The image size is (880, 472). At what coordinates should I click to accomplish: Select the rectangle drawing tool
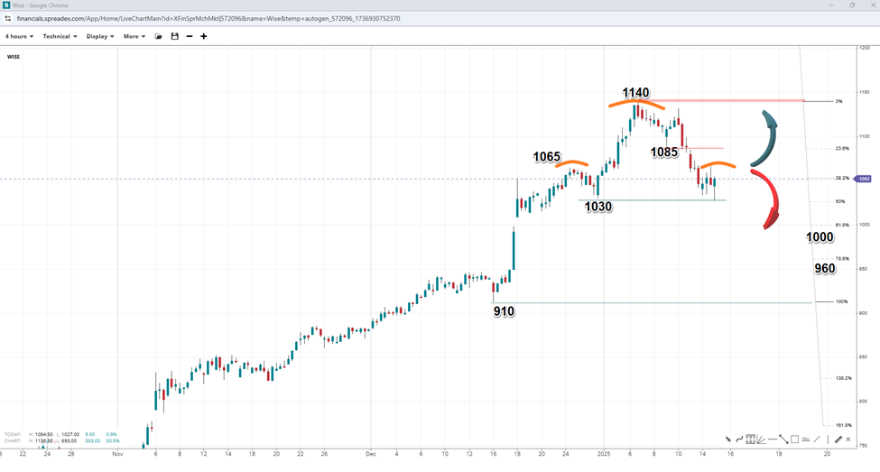794,440
